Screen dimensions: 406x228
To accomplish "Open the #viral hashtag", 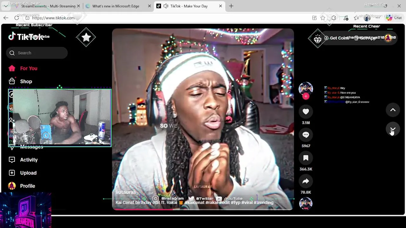I will pos(247,203).
